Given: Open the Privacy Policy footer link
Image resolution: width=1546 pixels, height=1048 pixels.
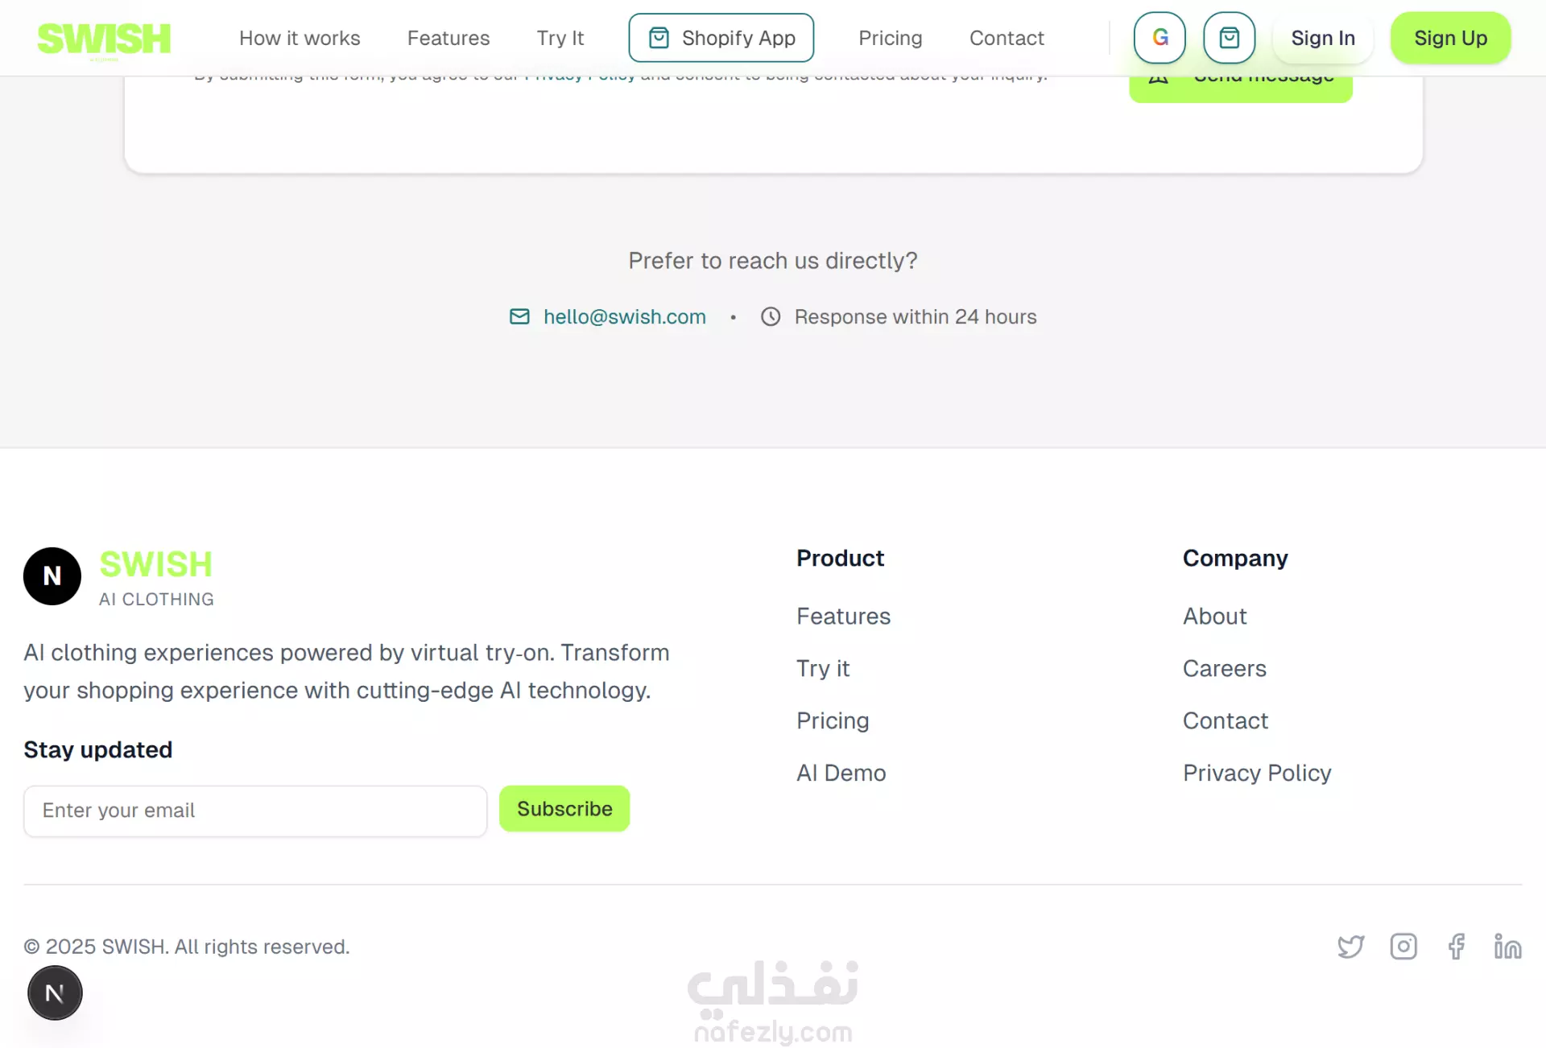Looking at the screenshot, I should [x=1256, y=773].
